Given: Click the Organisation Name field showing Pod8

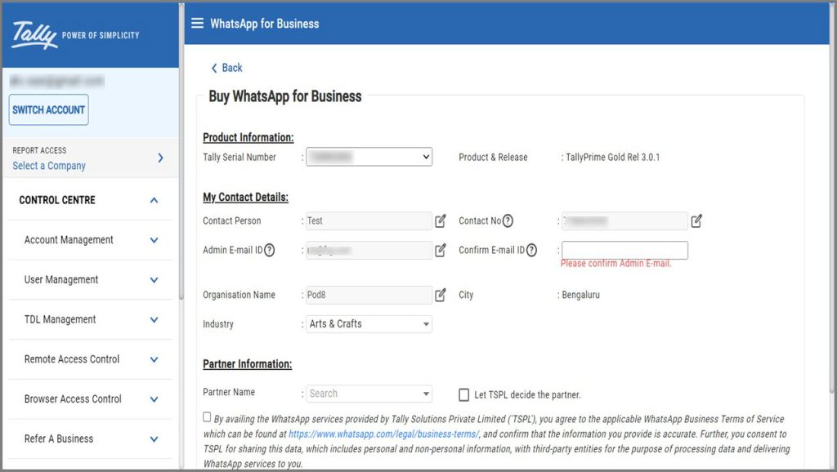Looking at the screenshot, I should (x=369, y=295).
